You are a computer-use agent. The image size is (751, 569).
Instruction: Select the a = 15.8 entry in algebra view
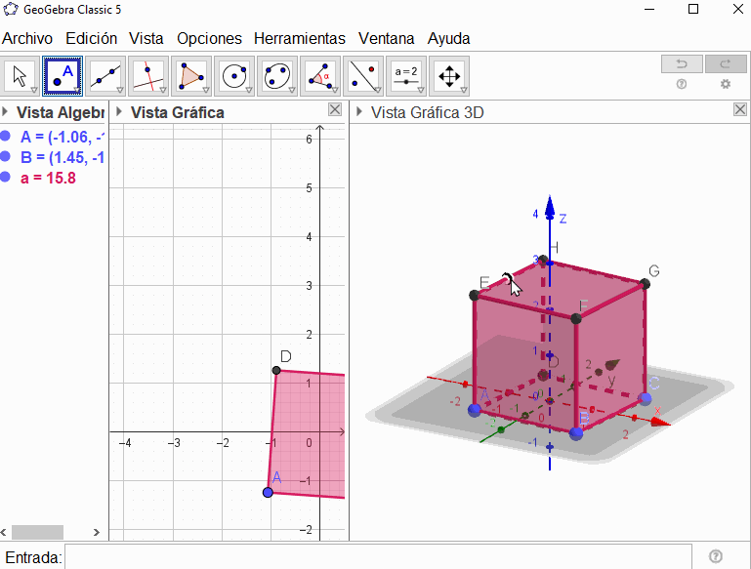(48, 178)
